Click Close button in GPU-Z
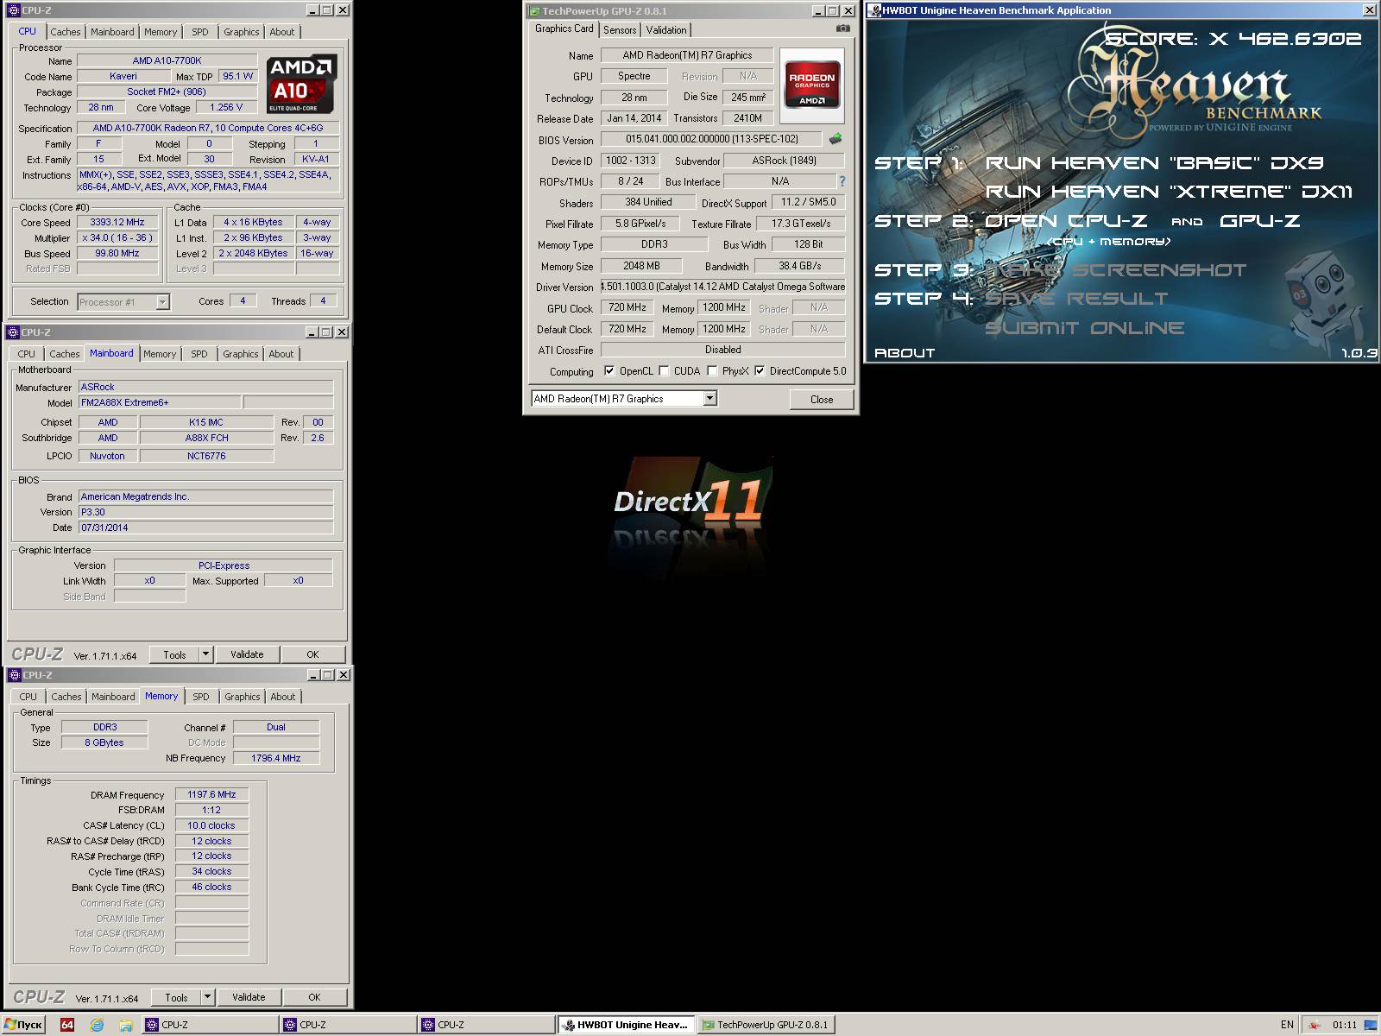 tap(822, 400)
